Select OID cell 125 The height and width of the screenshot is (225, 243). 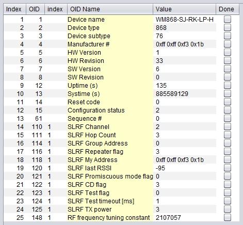coord(36,210)
